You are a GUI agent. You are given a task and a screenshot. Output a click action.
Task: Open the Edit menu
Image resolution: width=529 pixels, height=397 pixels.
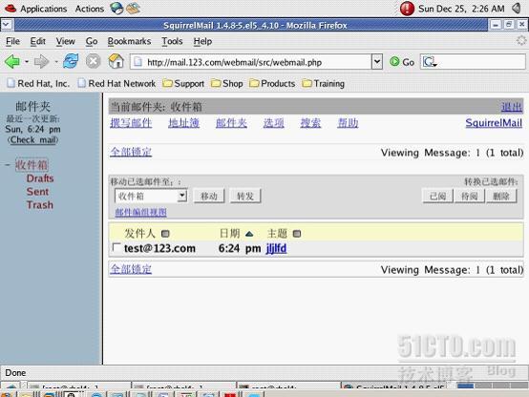click(x=38, y=41)
